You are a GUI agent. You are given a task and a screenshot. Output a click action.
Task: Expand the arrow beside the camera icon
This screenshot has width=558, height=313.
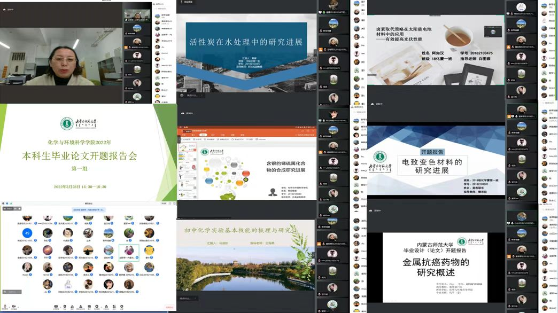tap(19, 306)
